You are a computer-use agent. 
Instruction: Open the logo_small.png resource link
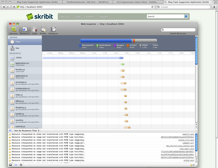click(x=187, y=149)
